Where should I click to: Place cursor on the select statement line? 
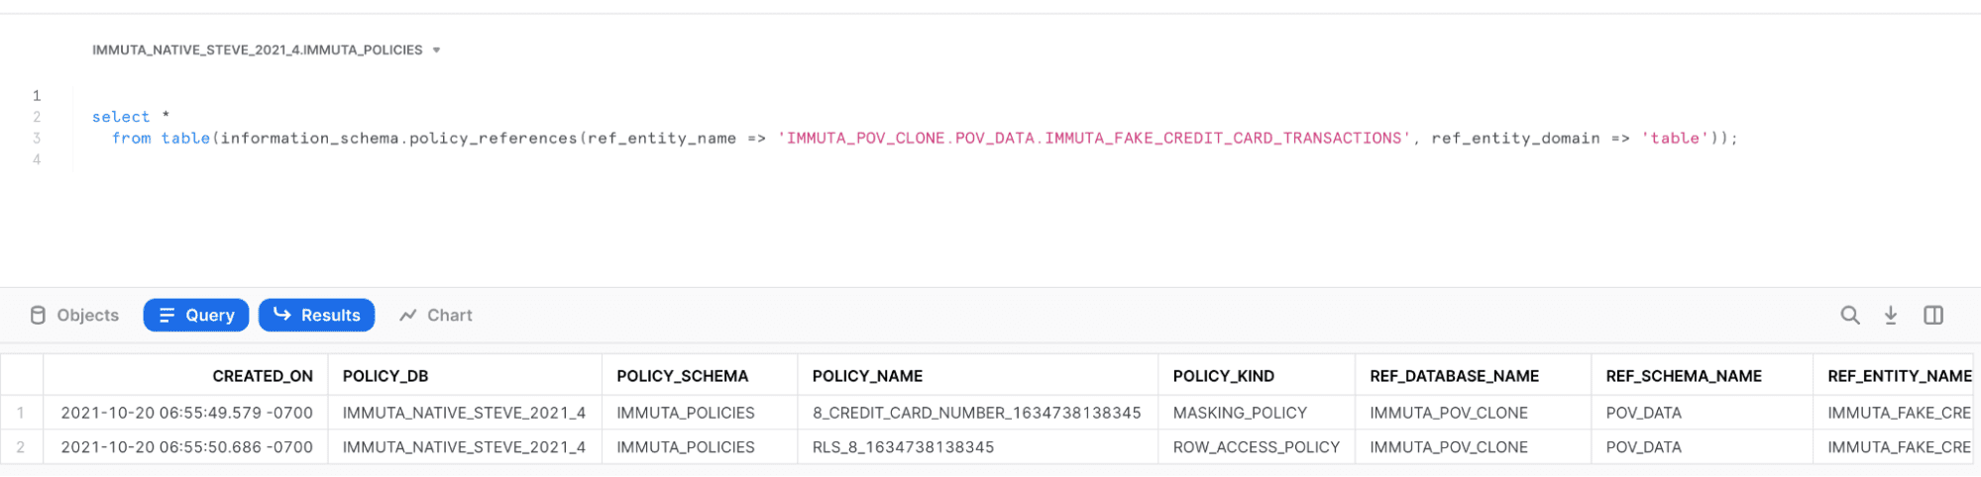[x=130, y=117]
